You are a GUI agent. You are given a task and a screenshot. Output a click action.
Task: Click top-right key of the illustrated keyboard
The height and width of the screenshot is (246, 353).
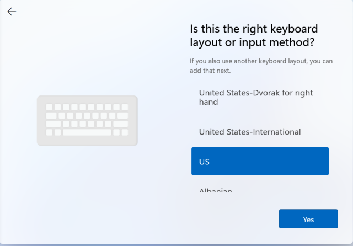[x=125, y=107]
